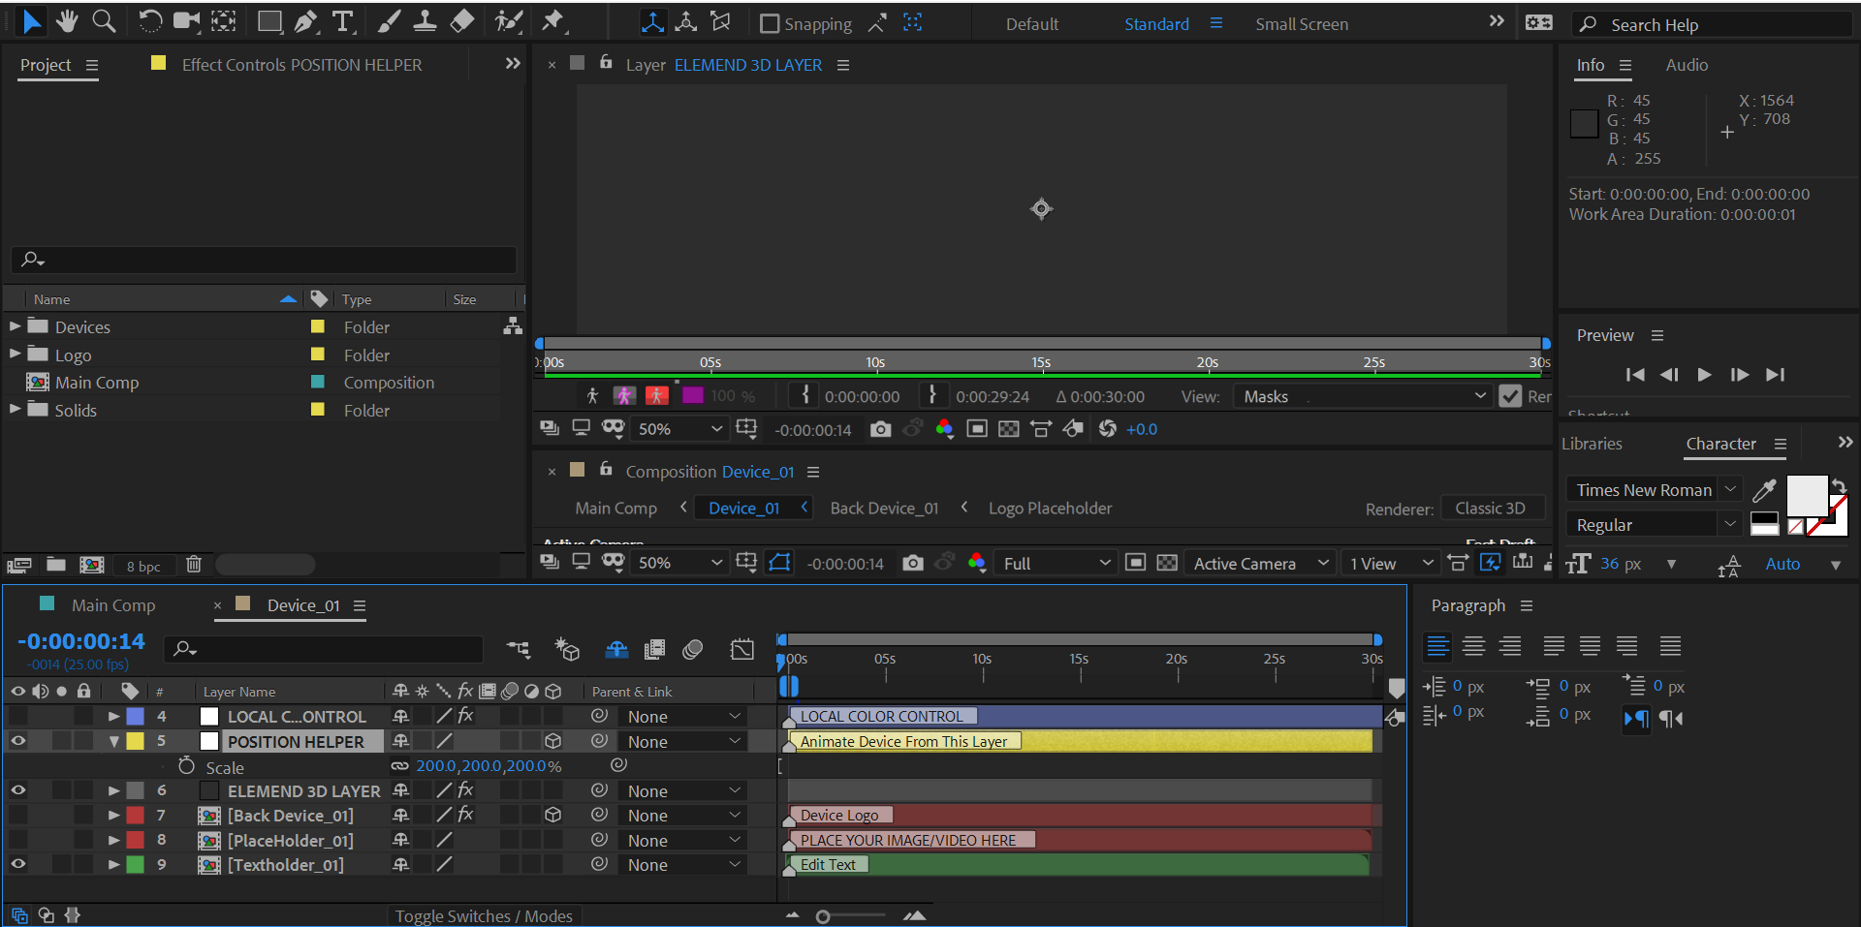Select the Zoom magnifier tool
Screen dimensions: 1861x927
(104, 21)
